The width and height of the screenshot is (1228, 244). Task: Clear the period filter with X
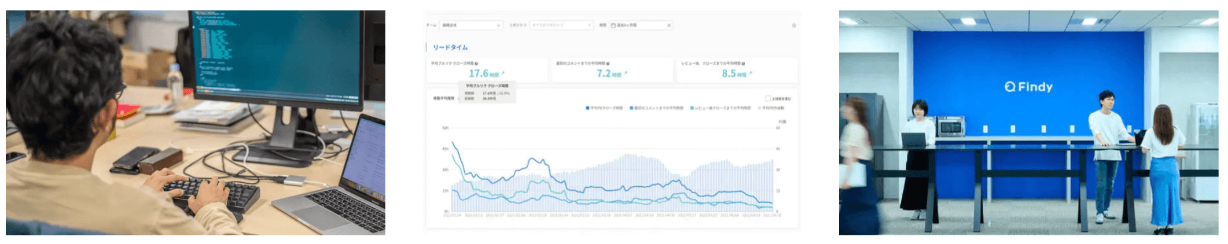(x=669, y=25)
